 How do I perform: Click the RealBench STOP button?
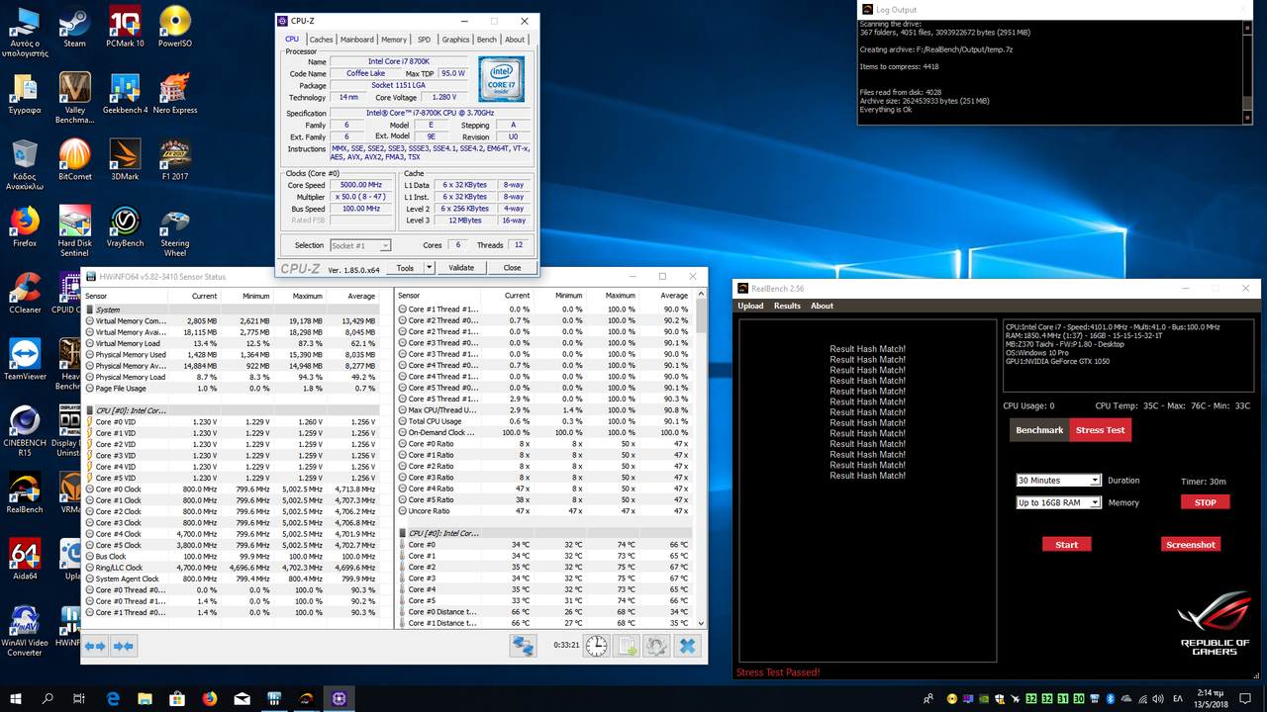click(x=1205, y=502)
